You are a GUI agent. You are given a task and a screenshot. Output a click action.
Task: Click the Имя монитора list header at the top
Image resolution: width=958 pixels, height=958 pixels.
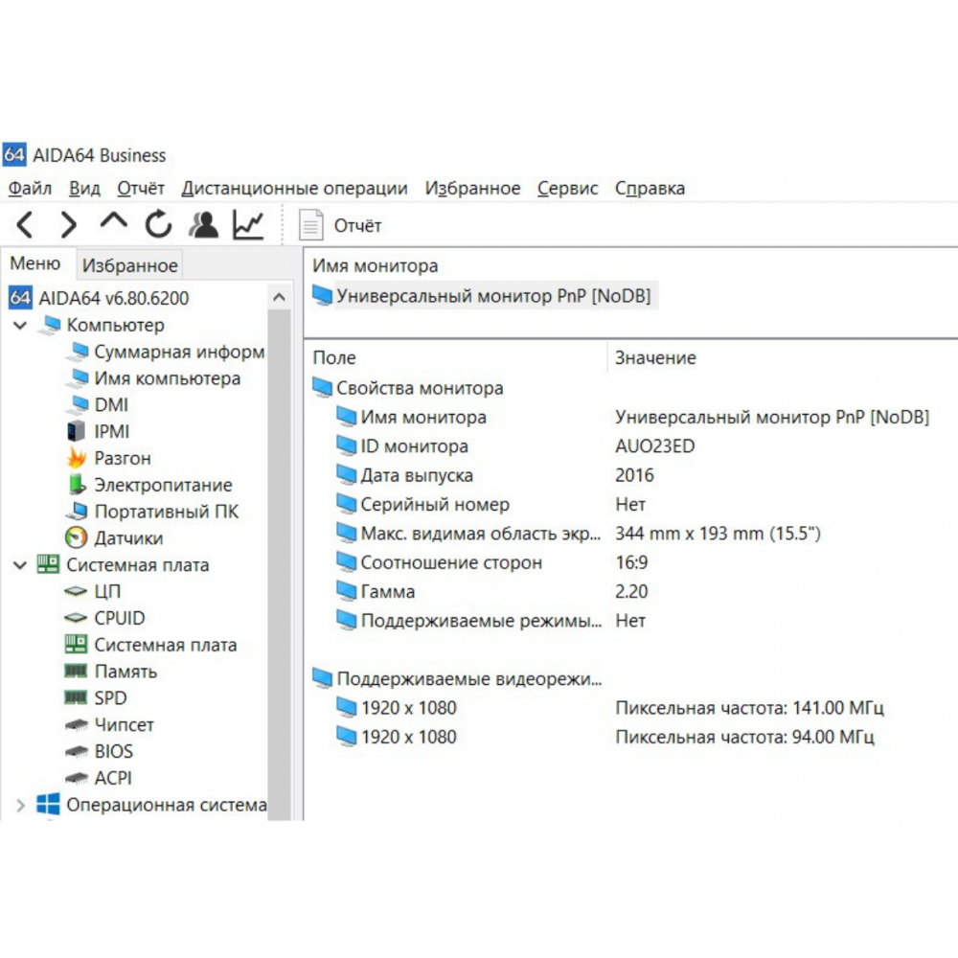pos(376,265)
